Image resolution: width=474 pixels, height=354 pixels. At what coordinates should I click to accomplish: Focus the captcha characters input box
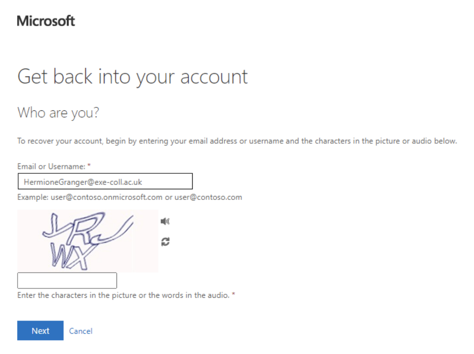pos(67,281)
